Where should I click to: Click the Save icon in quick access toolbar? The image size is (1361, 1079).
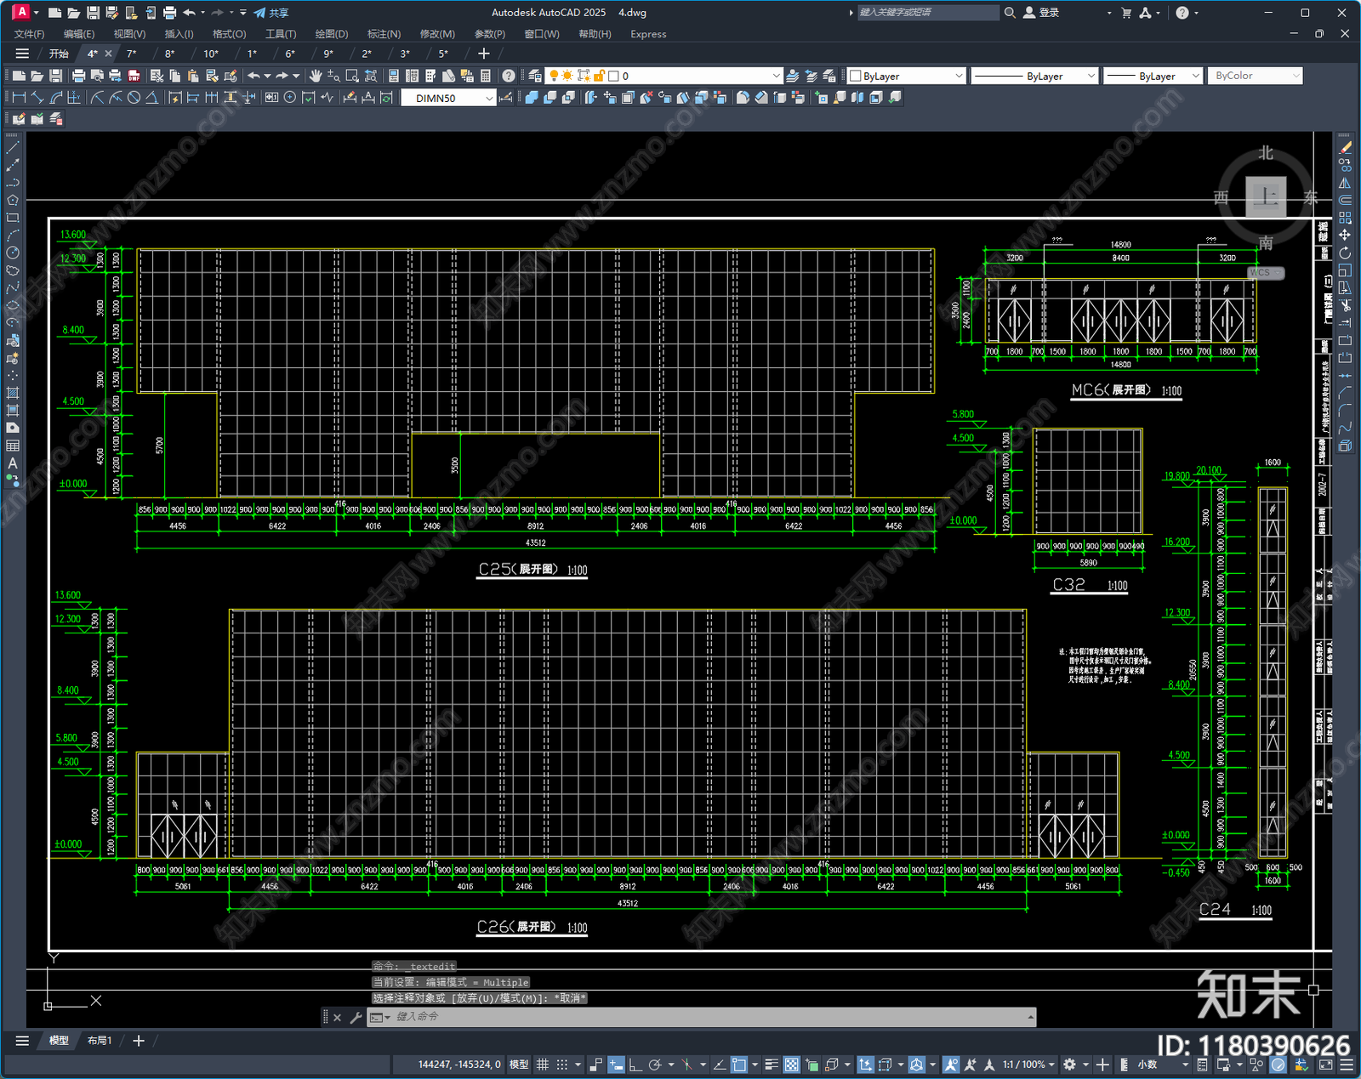tap(93, 13)
